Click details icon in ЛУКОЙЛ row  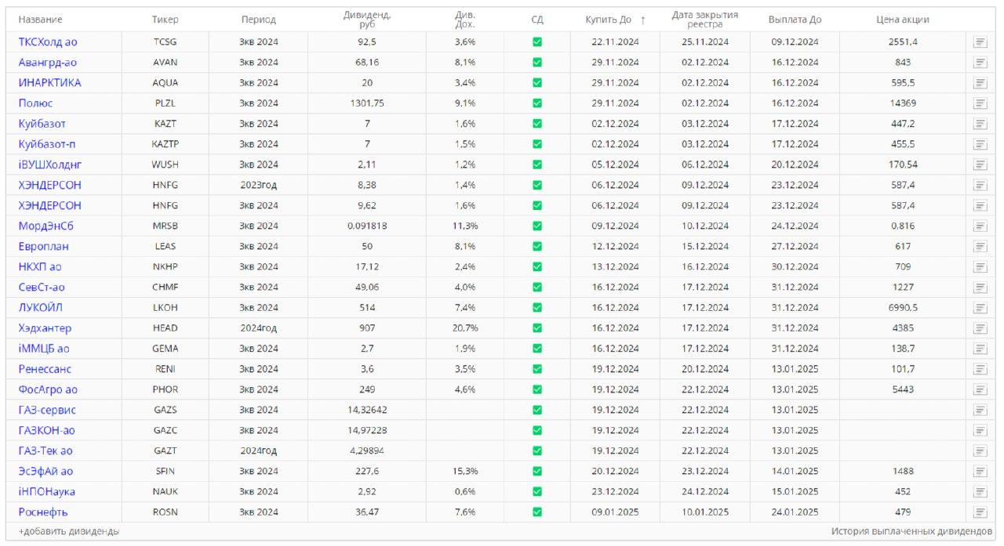980,308
